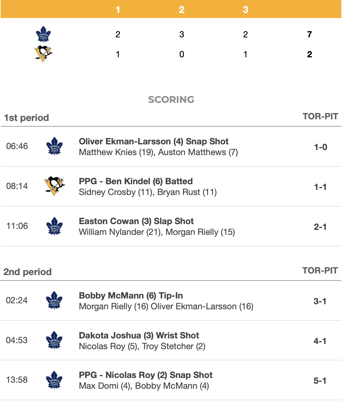Open Bobby McMann's Tip-In goal
The image size is (342, 409).
[x=131, y=296]
